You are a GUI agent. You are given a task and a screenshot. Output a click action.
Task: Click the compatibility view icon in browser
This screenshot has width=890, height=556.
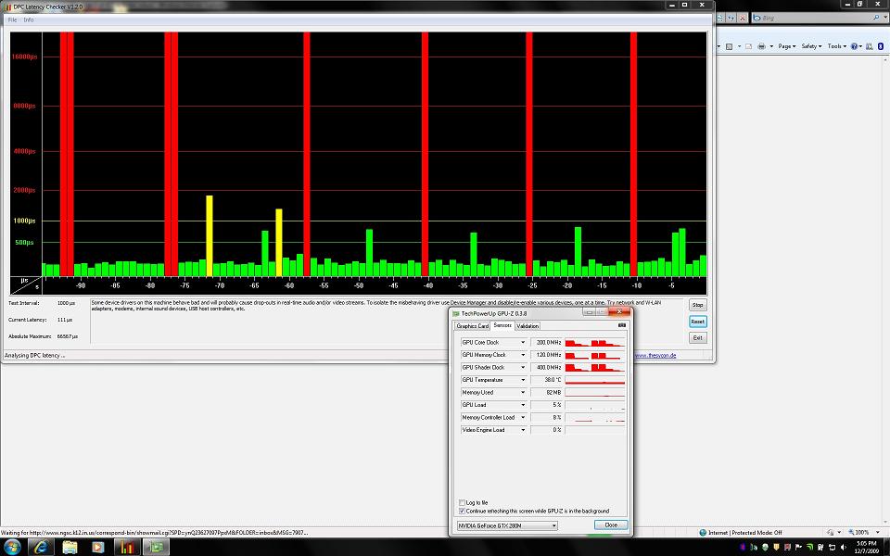[719, 19]
